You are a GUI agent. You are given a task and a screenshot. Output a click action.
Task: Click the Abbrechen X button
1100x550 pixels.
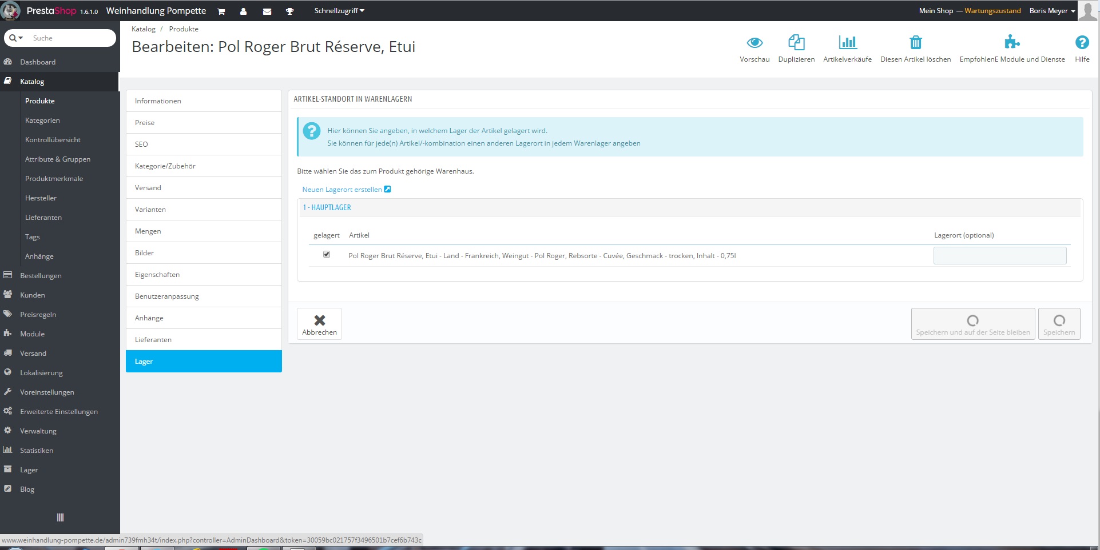click(319, 324)
